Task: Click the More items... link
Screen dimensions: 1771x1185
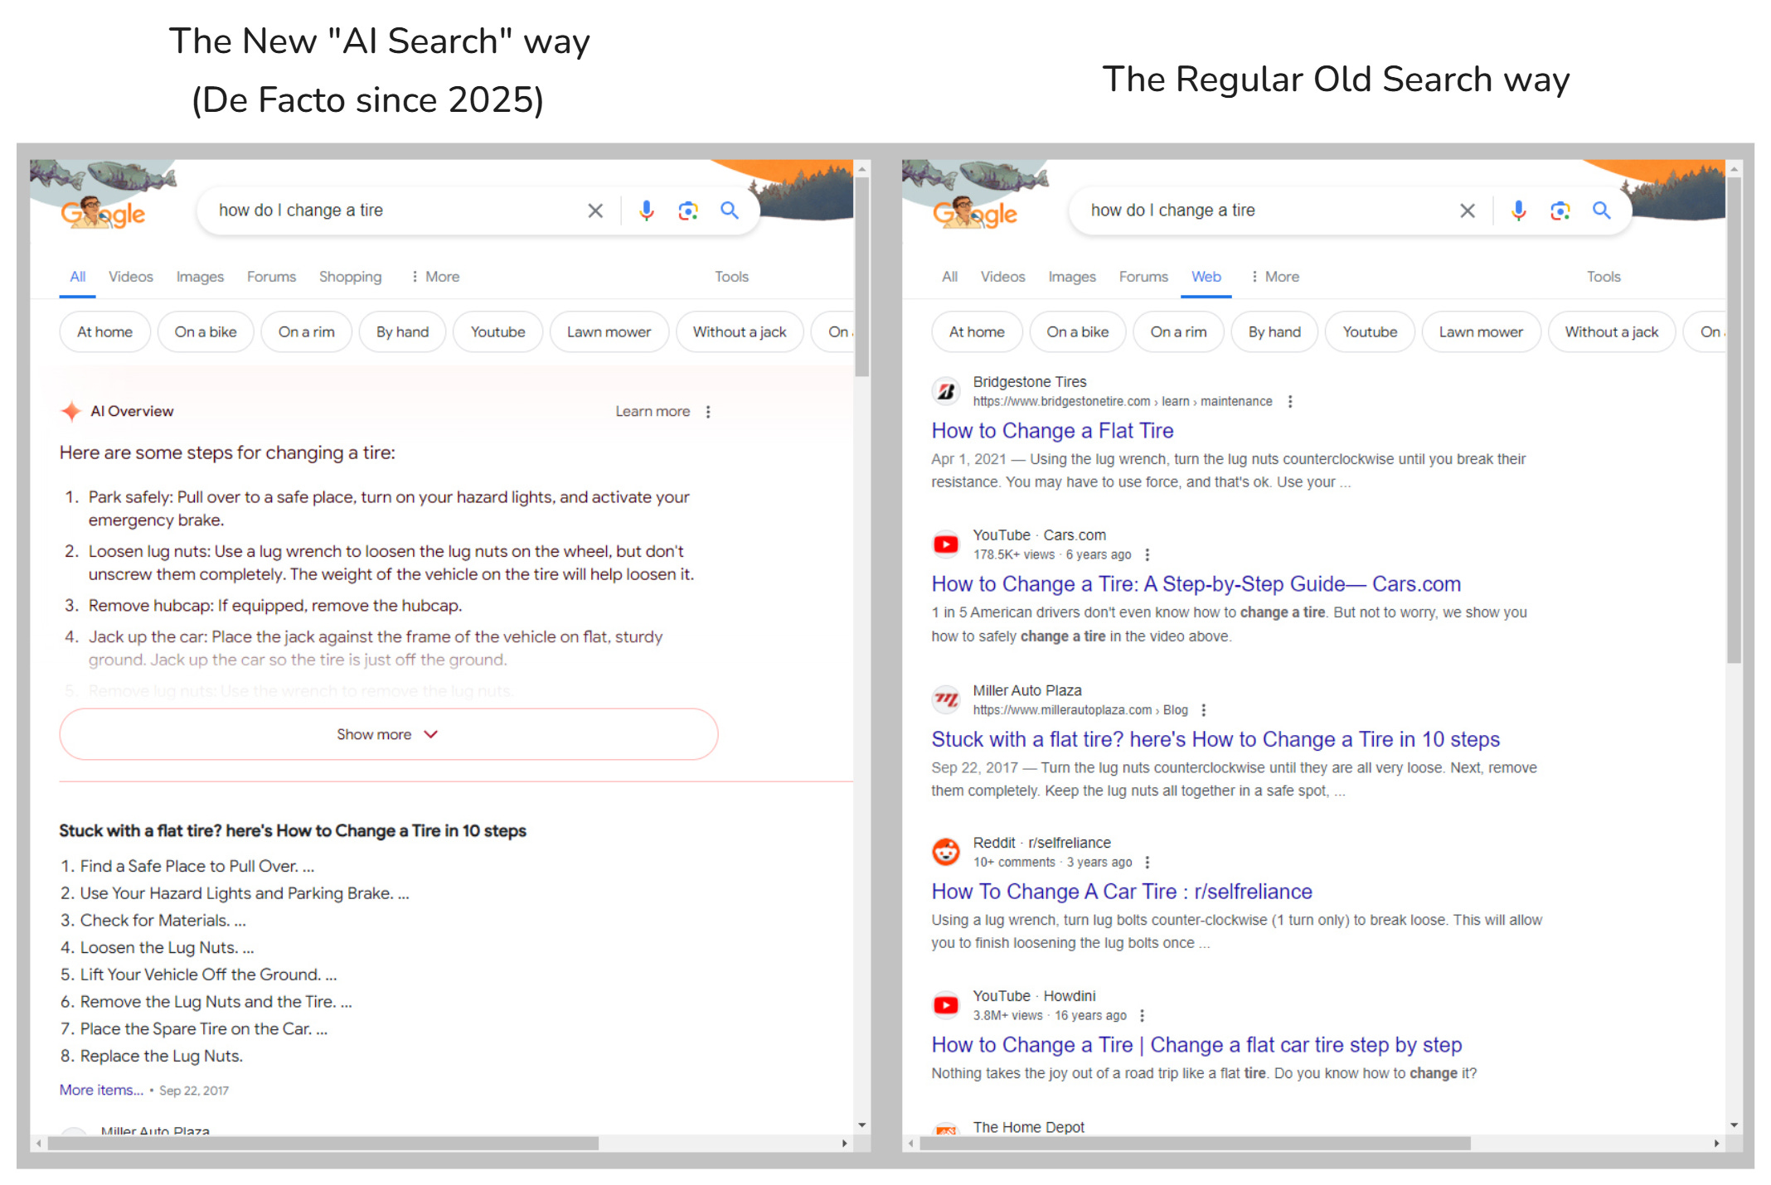Action: pyautogui.click(x=101, y=1091)
